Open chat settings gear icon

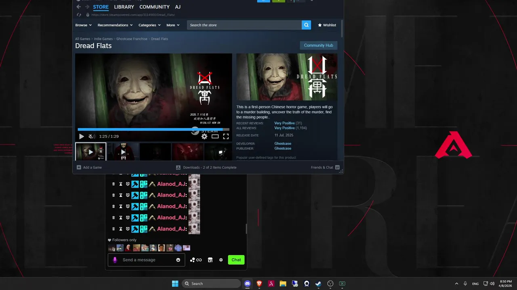tap(221, 260)
